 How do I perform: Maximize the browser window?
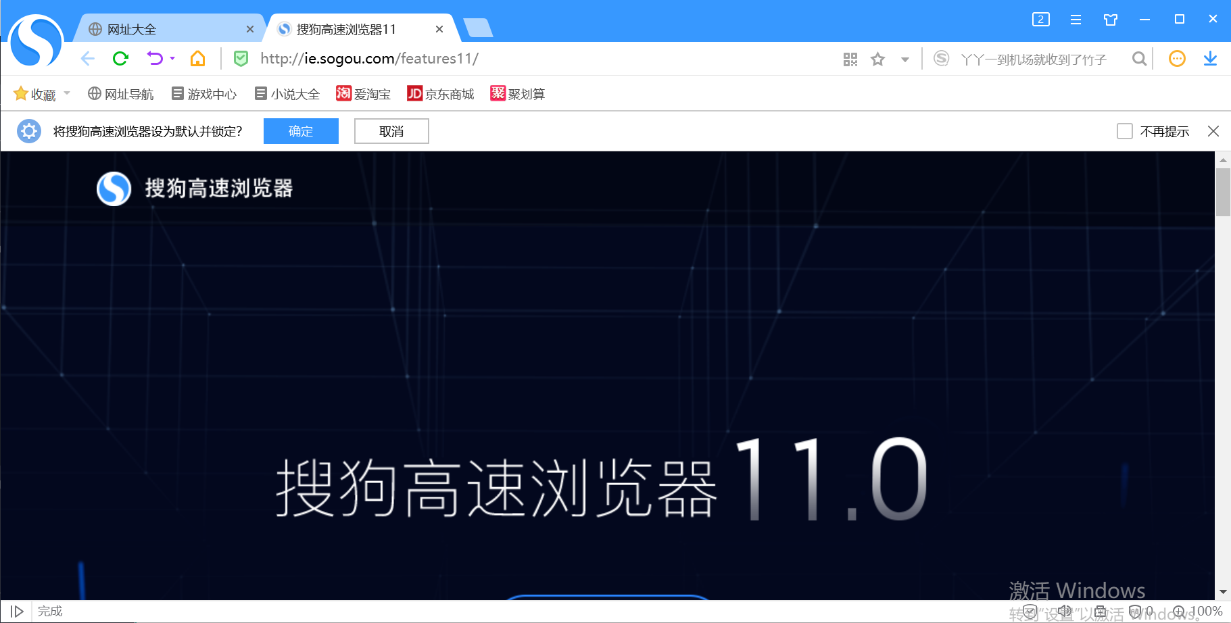pyautogui.click(x=1180, y=20)
